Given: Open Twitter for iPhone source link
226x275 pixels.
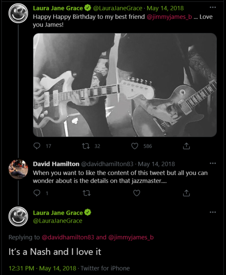Looking at the screenshot, I should [105, 268].
